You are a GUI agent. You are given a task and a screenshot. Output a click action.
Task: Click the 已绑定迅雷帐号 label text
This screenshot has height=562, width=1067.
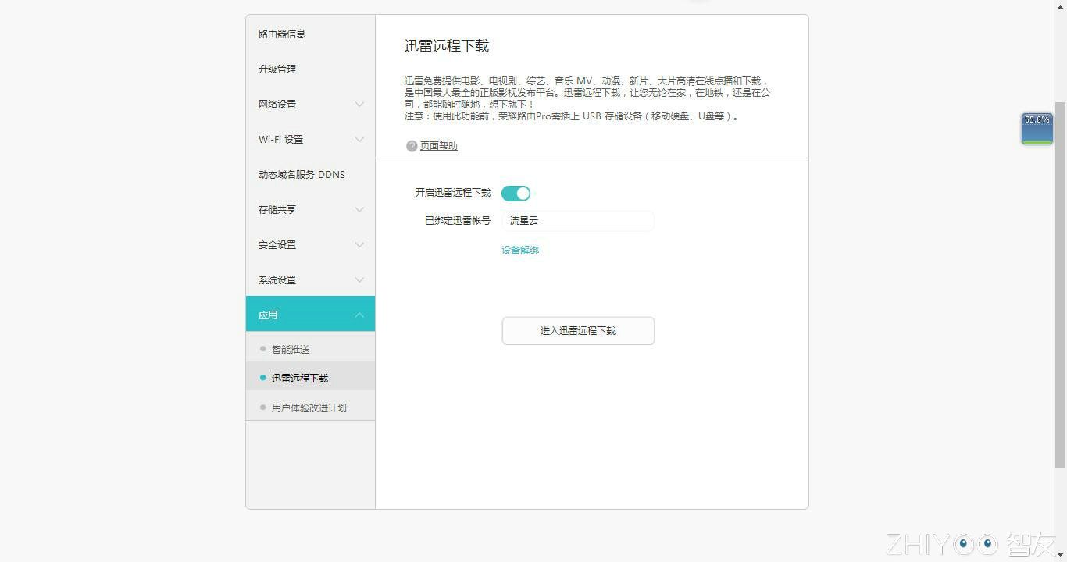pyautogui.click(x=458, y=221)
